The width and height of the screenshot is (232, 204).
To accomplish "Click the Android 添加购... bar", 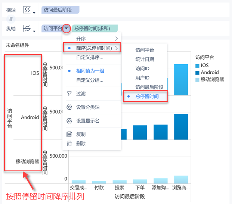I will (x=161, y=132).
